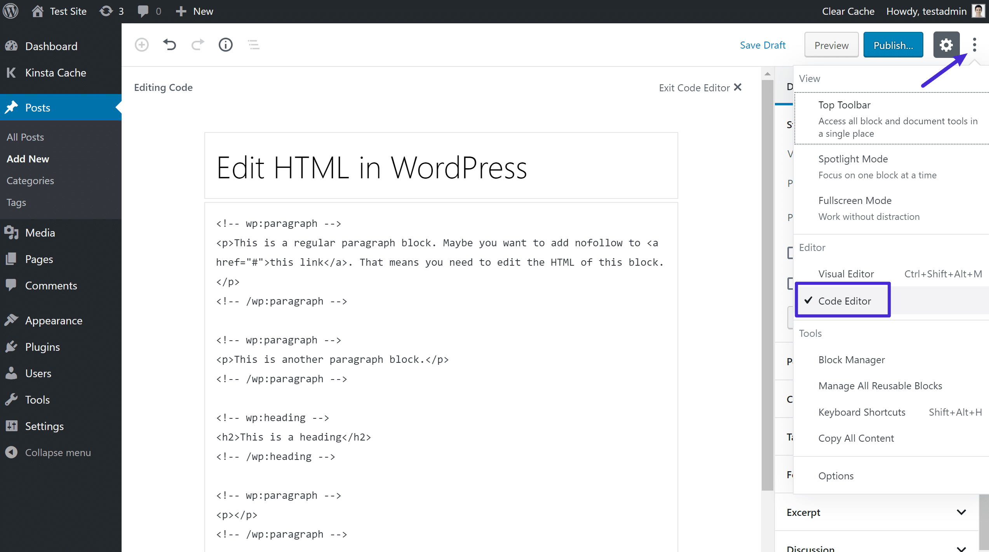
Task: Open Block Manager tool
Action: (x=852, y=359)
